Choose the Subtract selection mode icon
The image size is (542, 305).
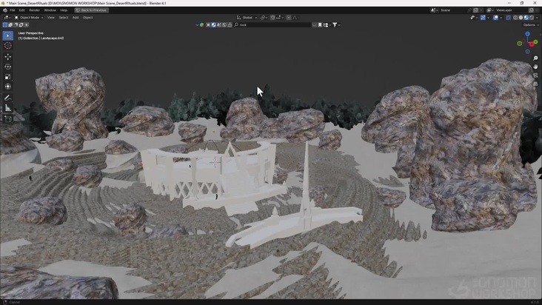pos(16,25)
